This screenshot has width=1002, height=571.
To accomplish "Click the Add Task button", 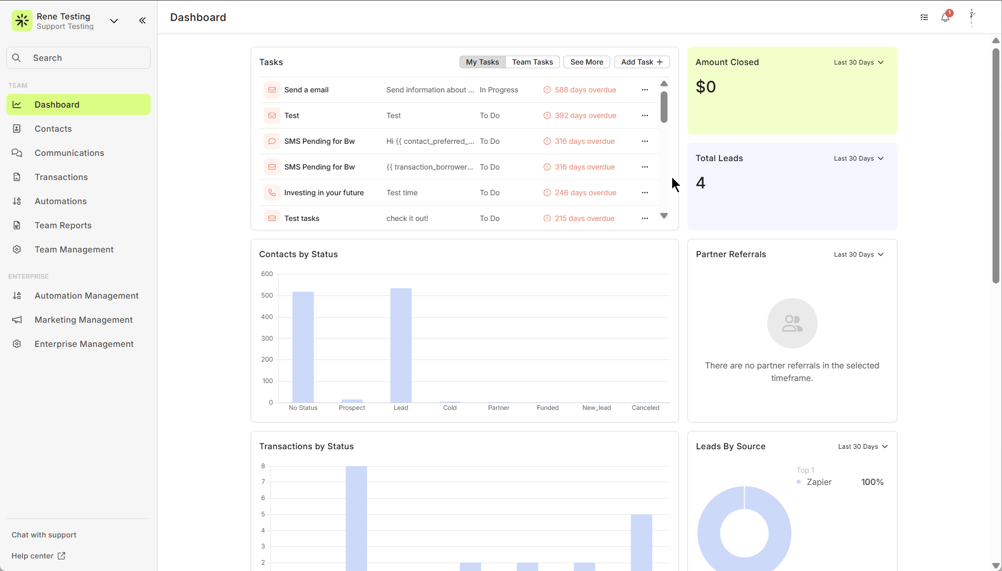I will [x=642, y=62].
